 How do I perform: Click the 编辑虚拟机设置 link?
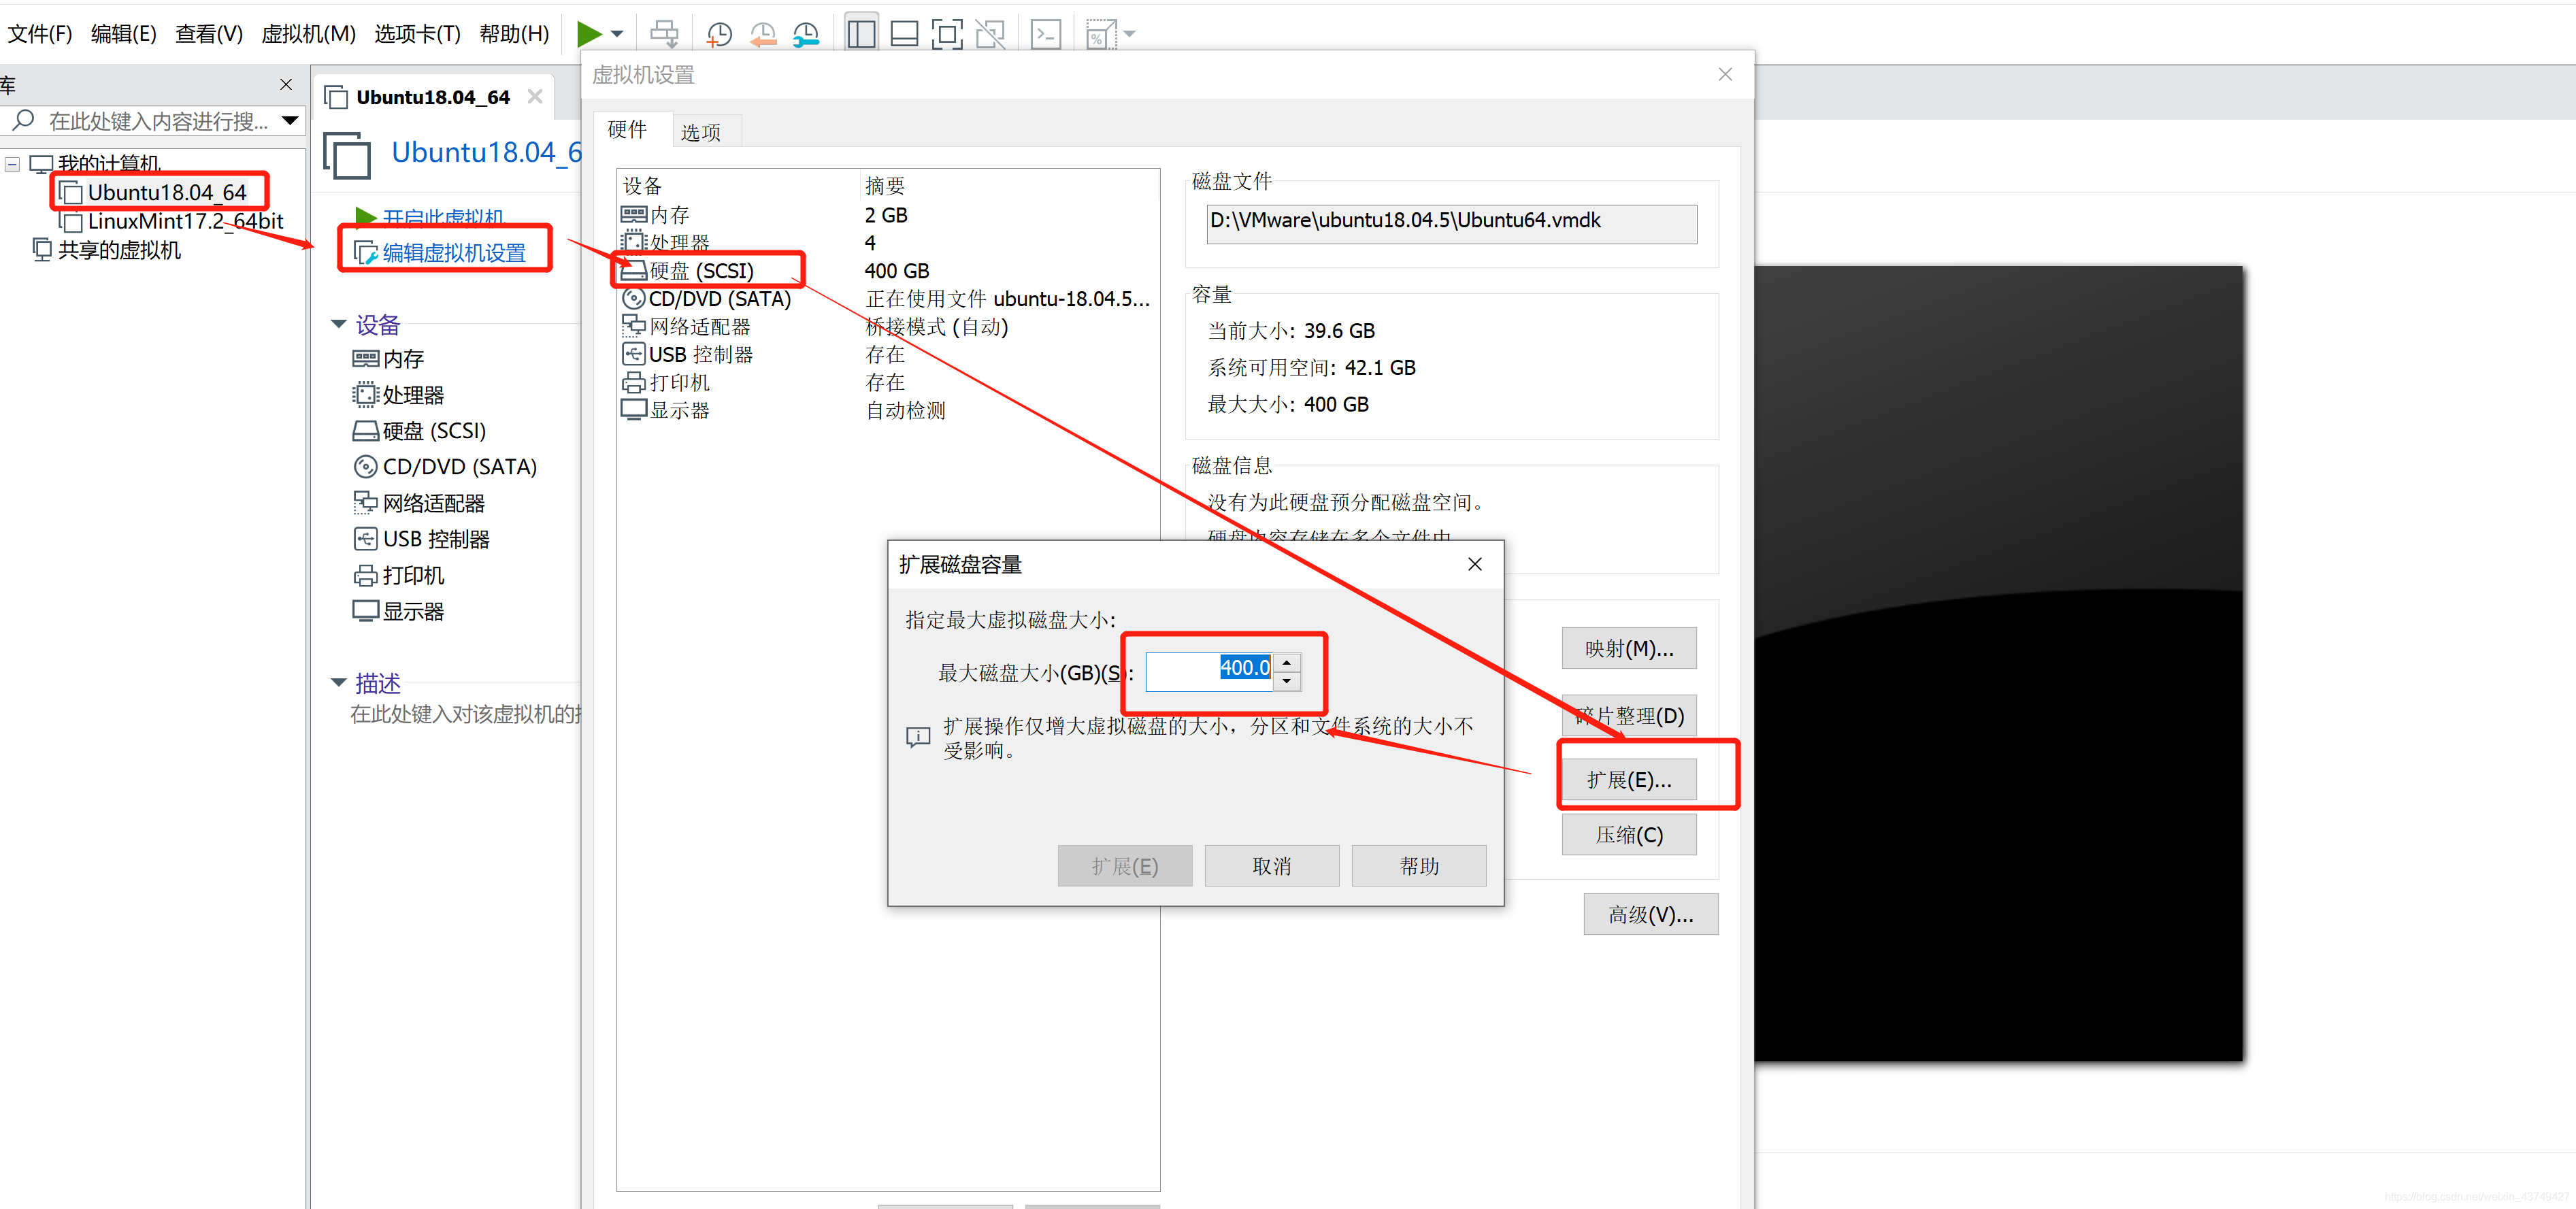453,253
